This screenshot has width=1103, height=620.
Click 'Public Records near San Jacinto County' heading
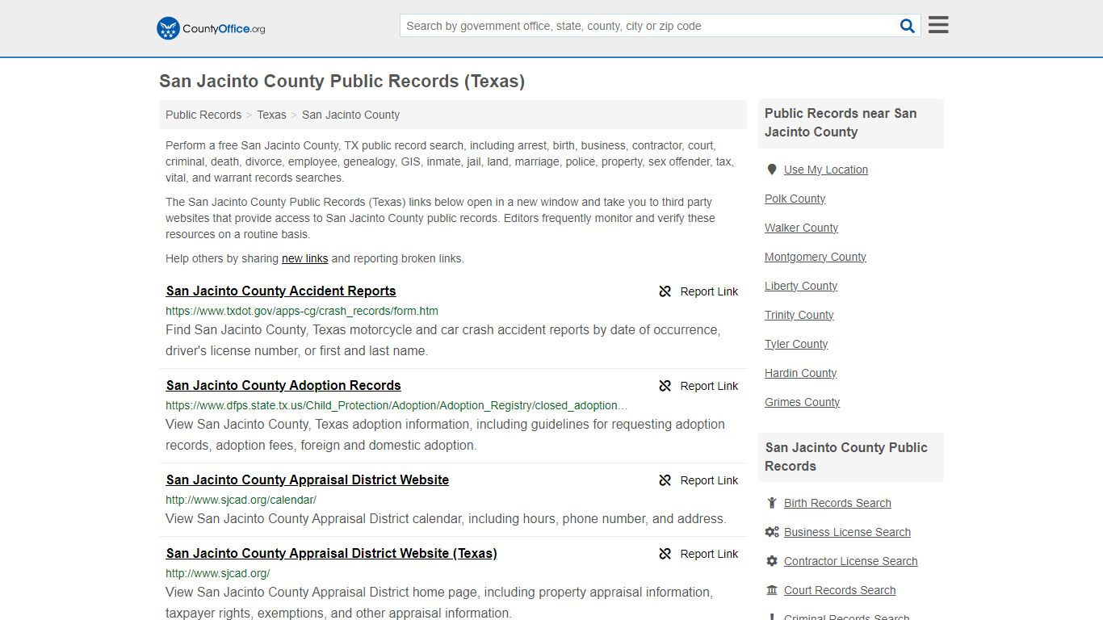[841, 123]
